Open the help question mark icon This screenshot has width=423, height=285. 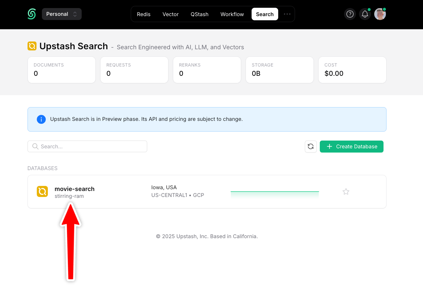pyautogui.click(x=350, y=14)
